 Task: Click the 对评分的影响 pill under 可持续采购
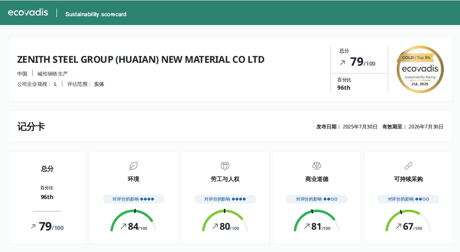(x=408, y=199)
